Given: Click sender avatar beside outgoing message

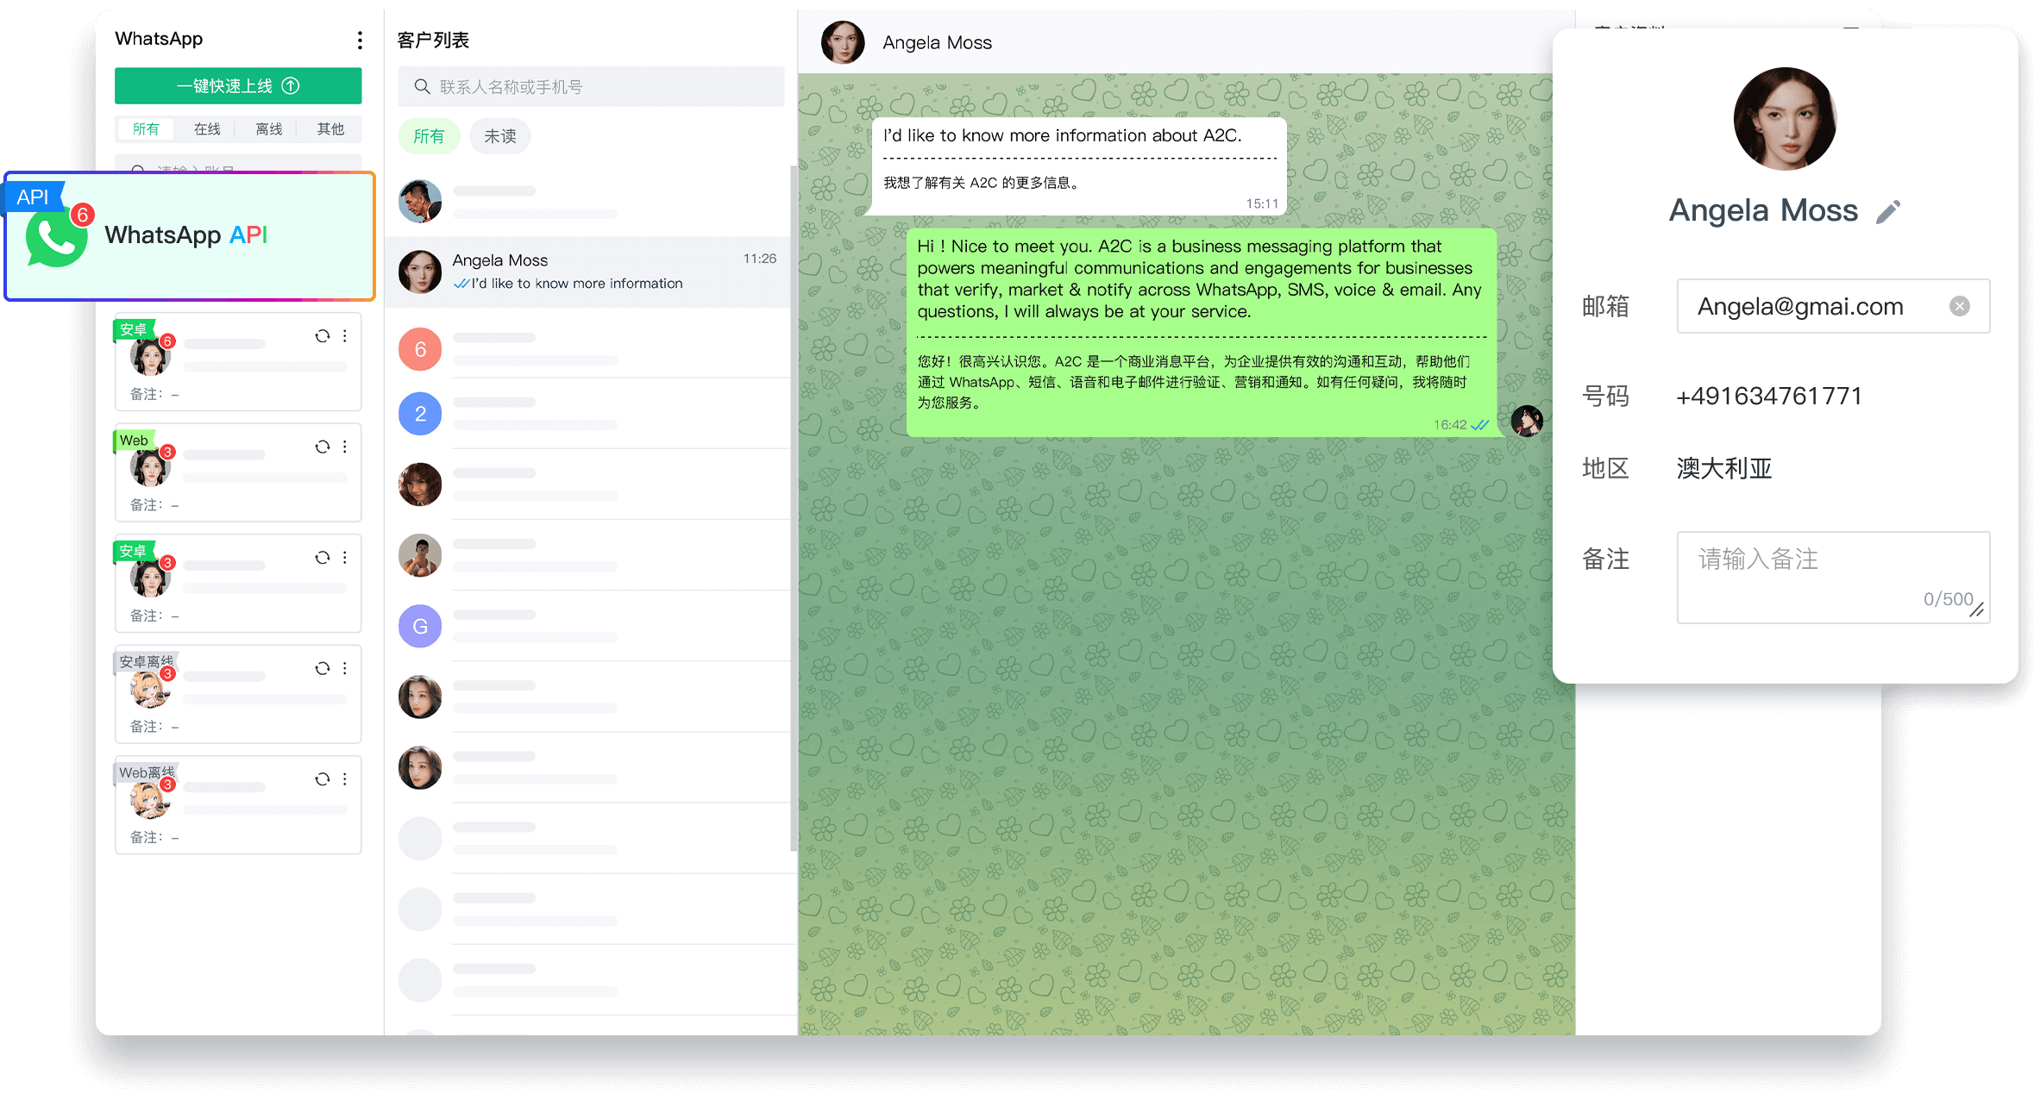Looking at the screenshot, I should coord(1527,422).
